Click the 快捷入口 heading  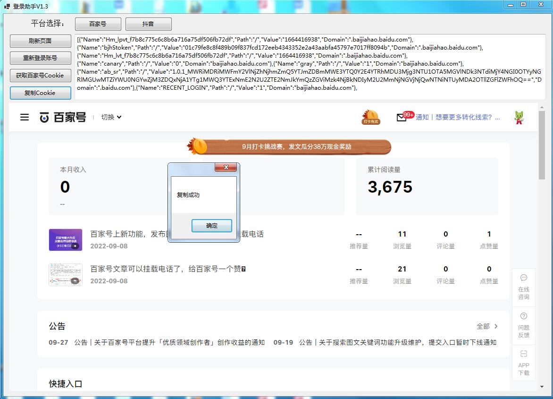[66, 384]
